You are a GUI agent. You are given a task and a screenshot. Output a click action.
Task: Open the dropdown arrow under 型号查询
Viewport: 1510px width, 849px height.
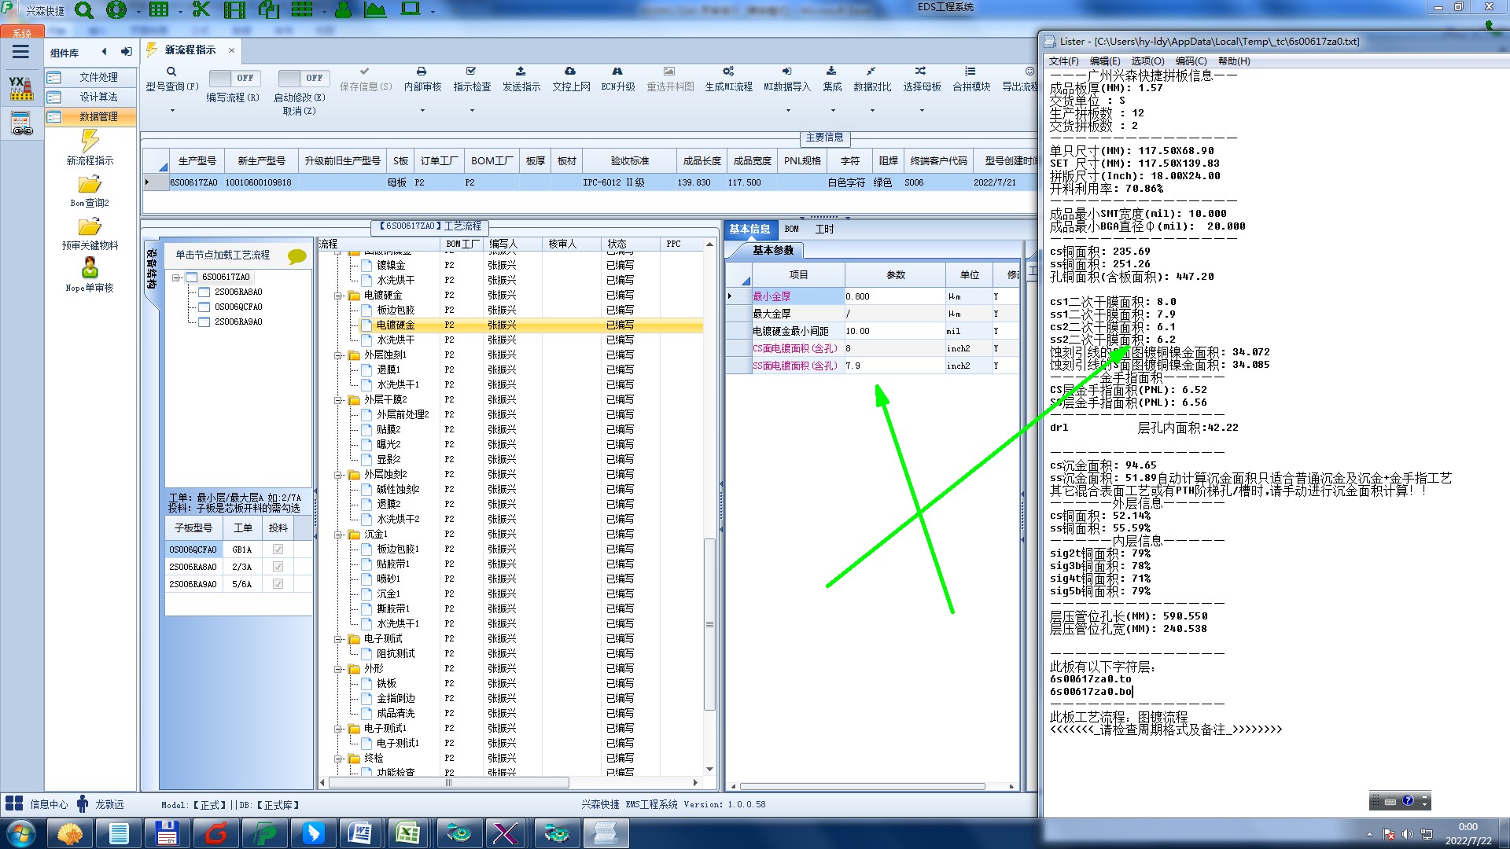point(172,111)
